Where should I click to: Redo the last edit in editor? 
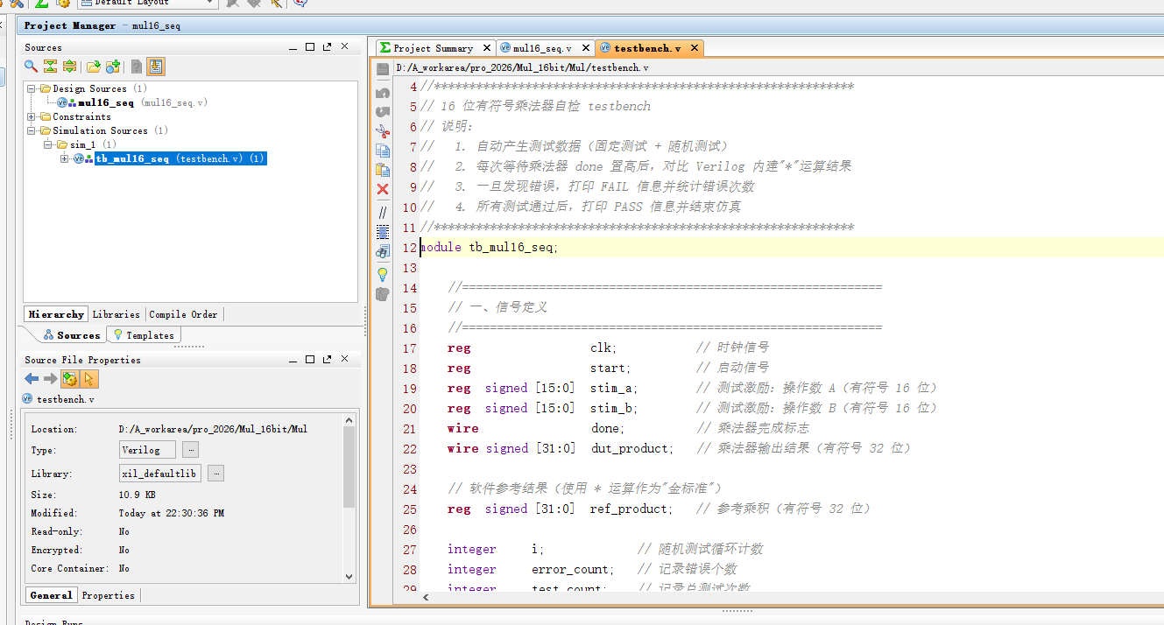pyautogui.click(x=383, y=111)
